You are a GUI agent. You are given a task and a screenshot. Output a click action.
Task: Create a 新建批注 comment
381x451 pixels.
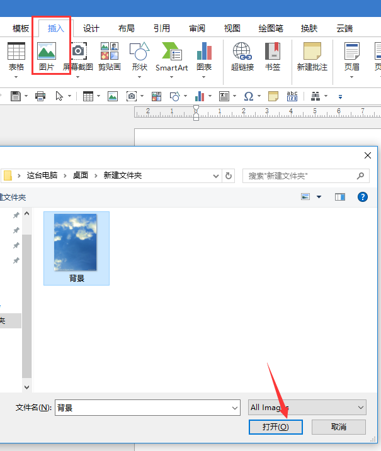click(312, 57)
